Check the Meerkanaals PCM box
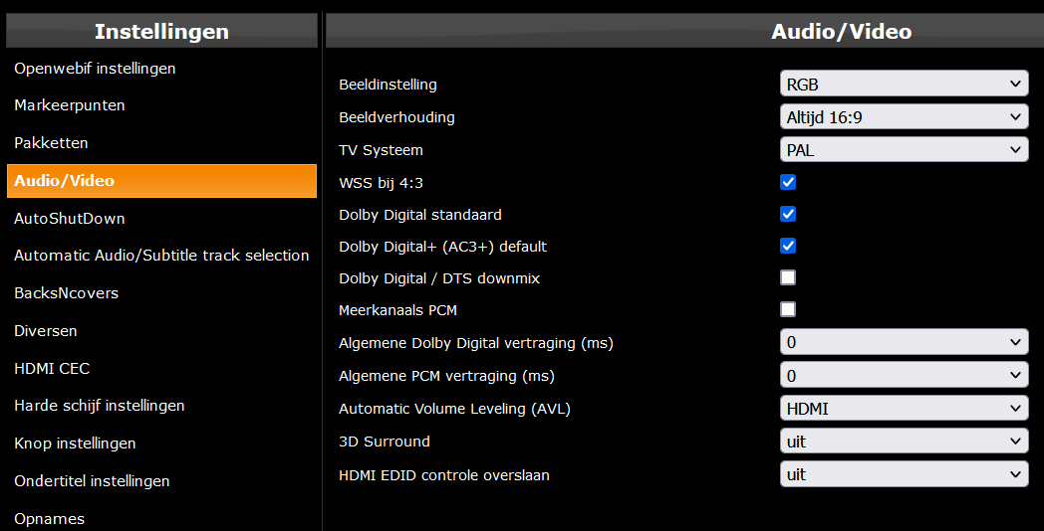 pos(788,309)
